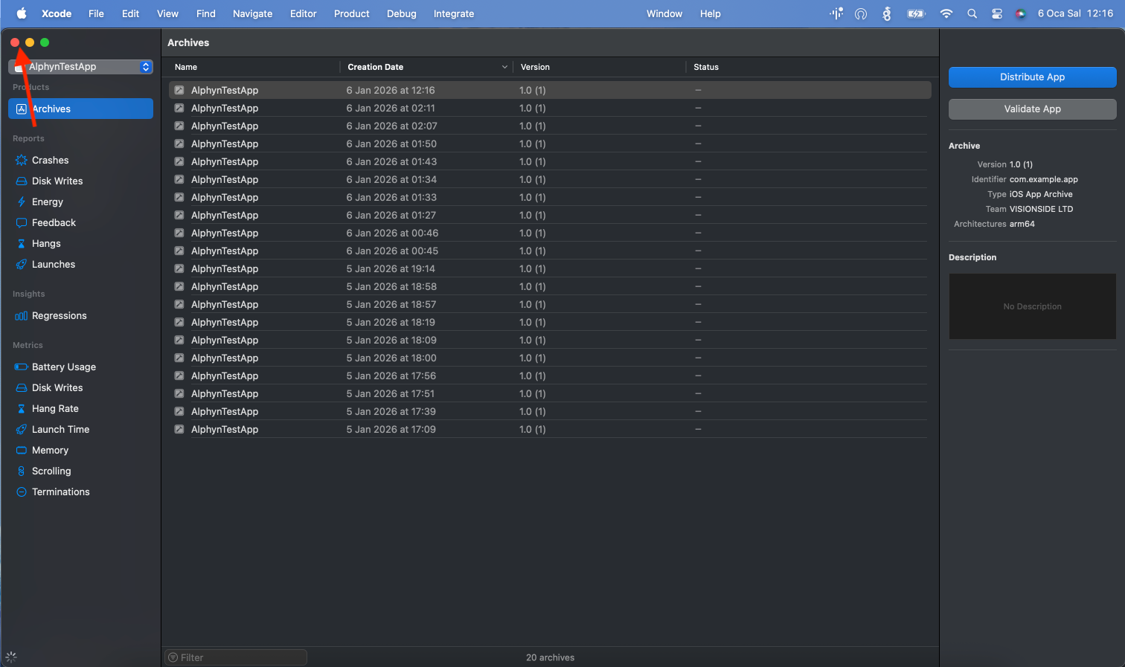
Task: Select archive created 6 Jan 2026 at 00:46
Action: coord(550,233)
